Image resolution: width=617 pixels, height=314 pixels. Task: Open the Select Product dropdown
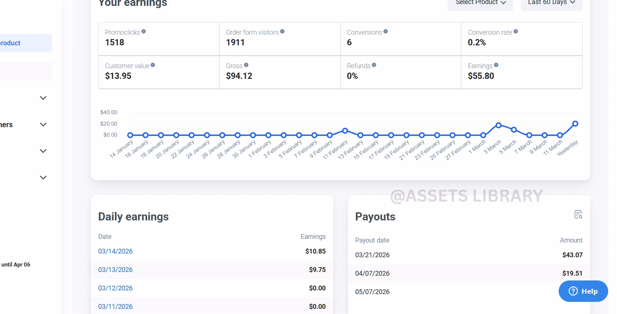click(480, 3)
